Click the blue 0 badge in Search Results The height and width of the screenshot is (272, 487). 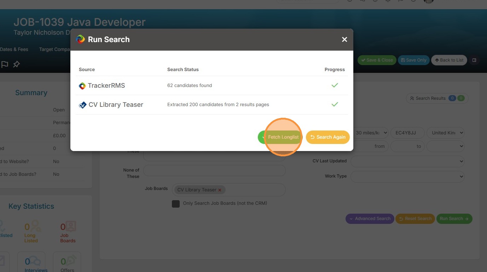coord(452,98)
